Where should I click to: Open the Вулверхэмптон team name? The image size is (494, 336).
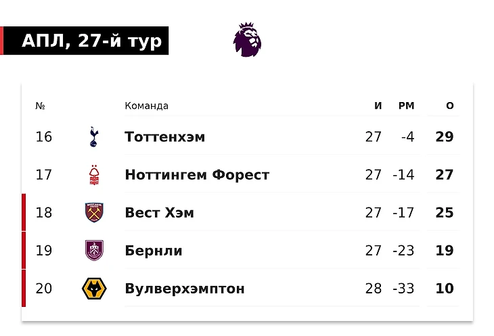(185, 289)
